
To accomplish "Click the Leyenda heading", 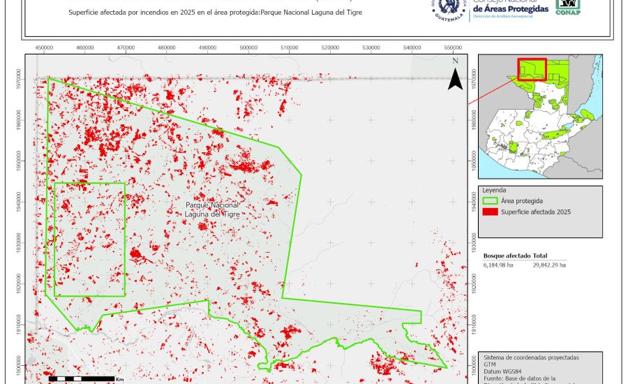I will point(493,190).
